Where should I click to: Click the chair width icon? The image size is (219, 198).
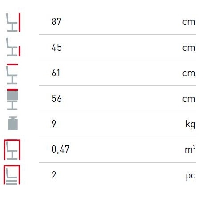coord(12,99)
